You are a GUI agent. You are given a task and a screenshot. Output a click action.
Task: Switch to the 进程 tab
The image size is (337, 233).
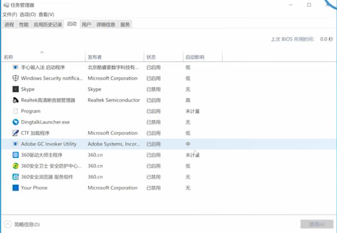click(9, 24)
